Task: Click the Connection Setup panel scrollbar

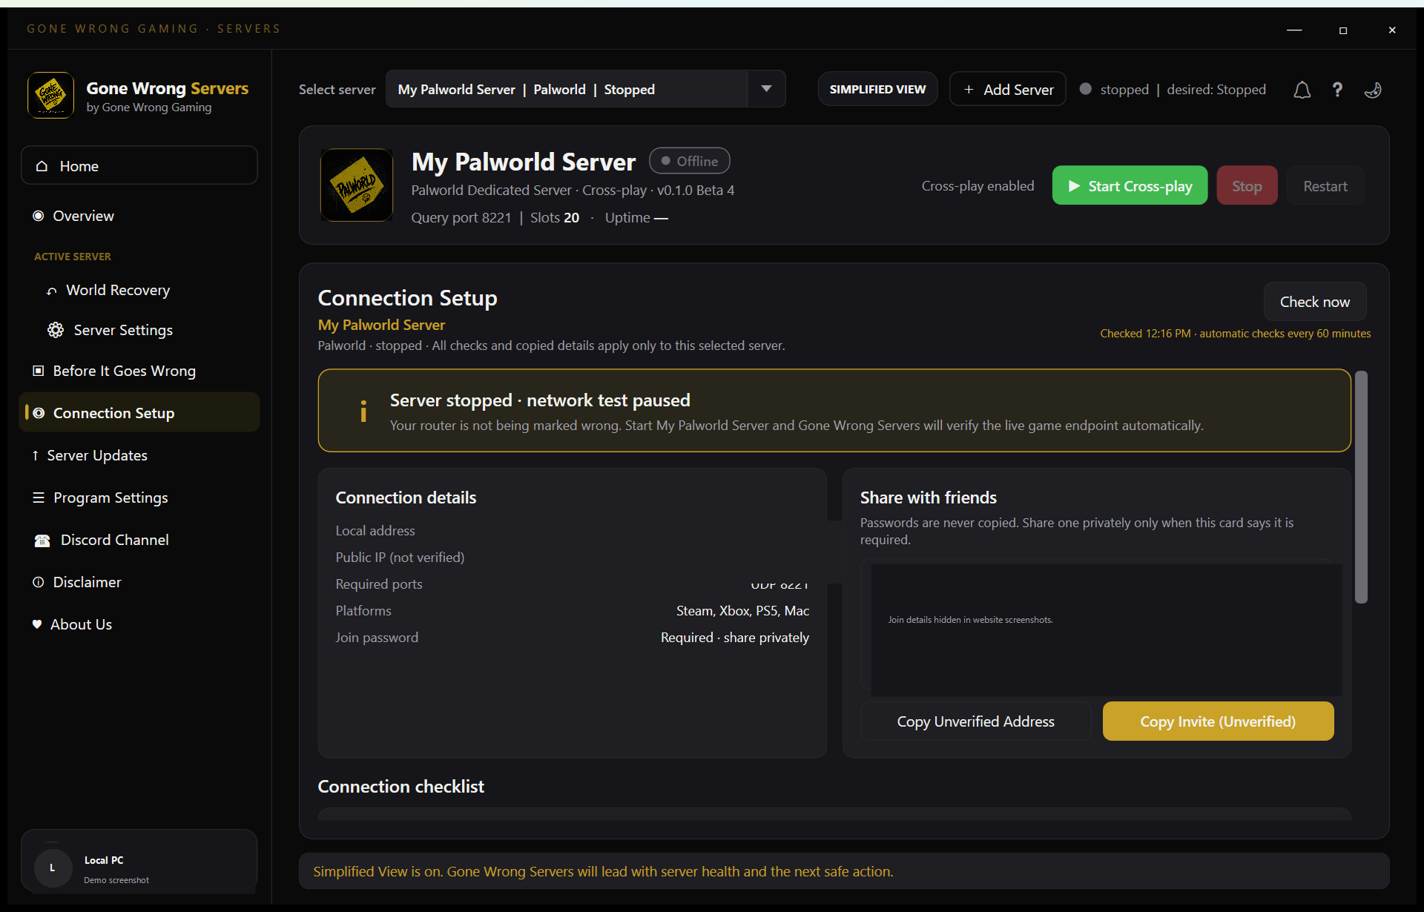Action: pyautogui.click(x=1361, y=486)
